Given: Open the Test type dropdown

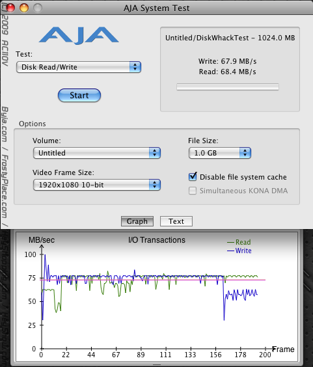Looking at the screenshot, I should tap(79, 67).
